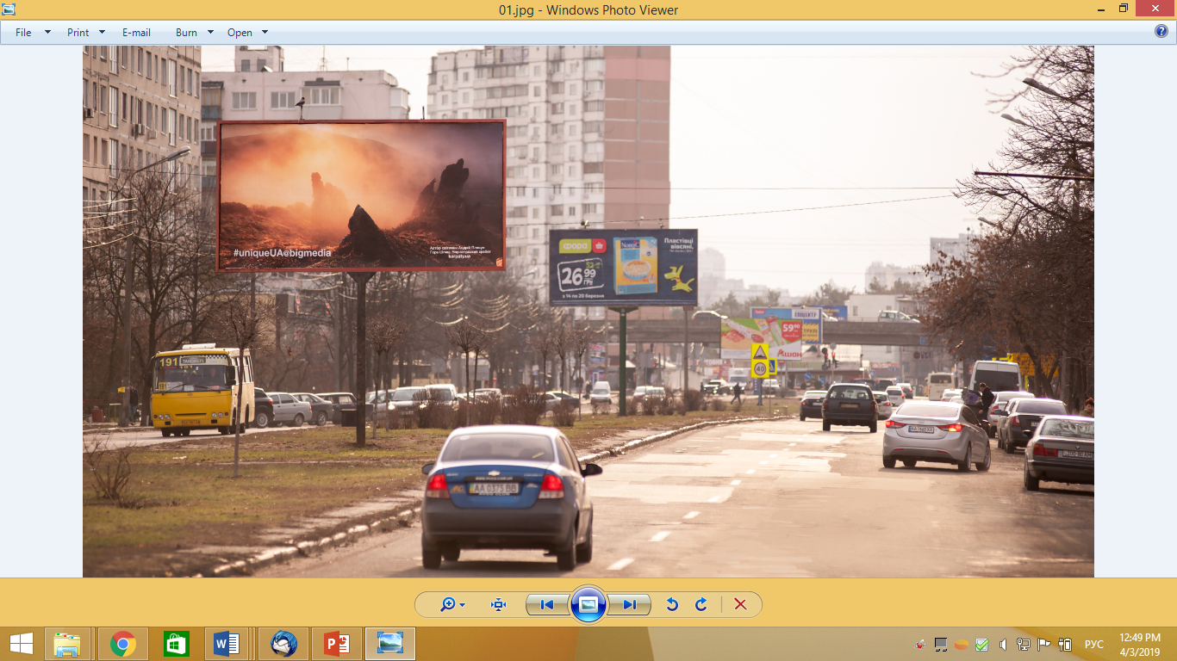Screen dimensions: 1177x661
Task: Expand the Burn dropdown arrow
Action: pyautogui.click(x=210, y=32)
